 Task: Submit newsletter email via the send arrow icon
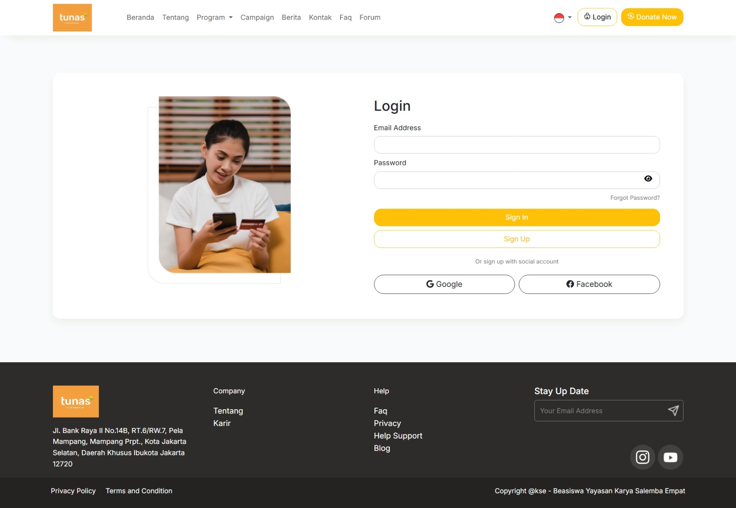click(x=674, y=410)
